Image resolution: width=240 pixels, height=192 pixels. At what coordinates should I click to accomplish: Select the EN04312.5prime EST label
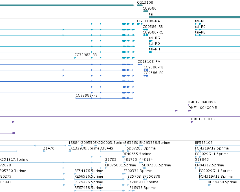[209, 165]
